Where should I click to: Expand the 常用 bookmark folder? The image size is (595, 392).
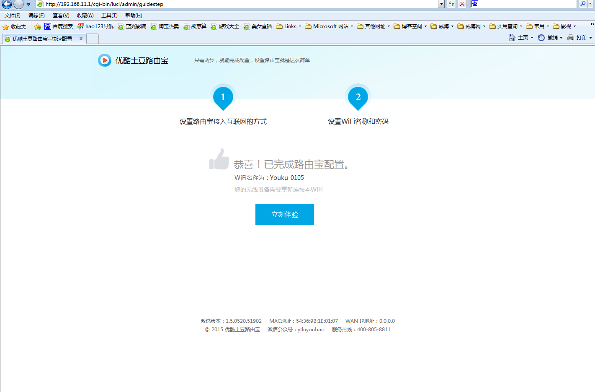[537, 26]
